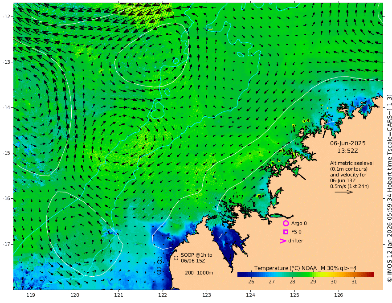Viewport: 392px width, 303px height.
Task: Click the time text 13:52Z
Action: tap(347, 151)
